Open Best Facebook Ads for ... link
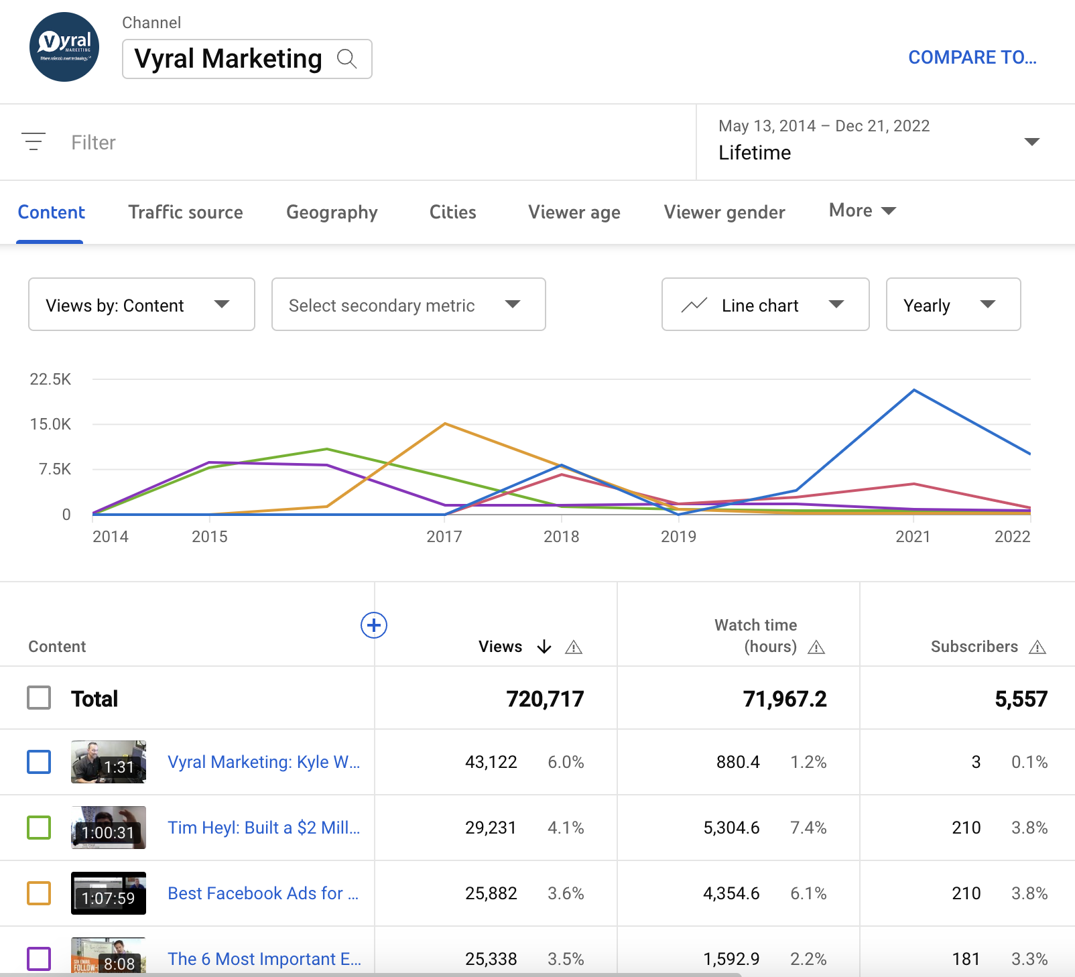Image resolution: width=1075 pixels, height=977 pixels. tap(263, 893)
